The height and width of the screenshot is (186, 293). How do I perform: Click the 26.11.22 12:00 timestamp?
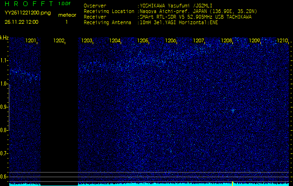pyautogui.click(x=21, y=21)
